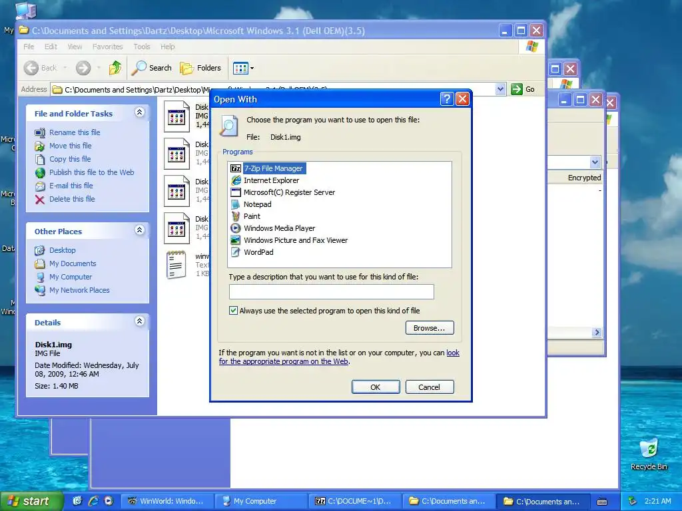Open the Favorites menu
The image size is (682, 511).
click(x=107, y=47)
